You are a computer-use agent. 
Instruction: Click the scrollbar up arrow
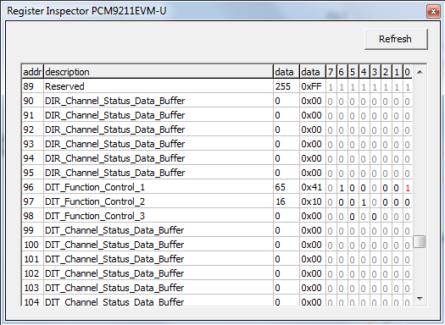tap(420, 72)
